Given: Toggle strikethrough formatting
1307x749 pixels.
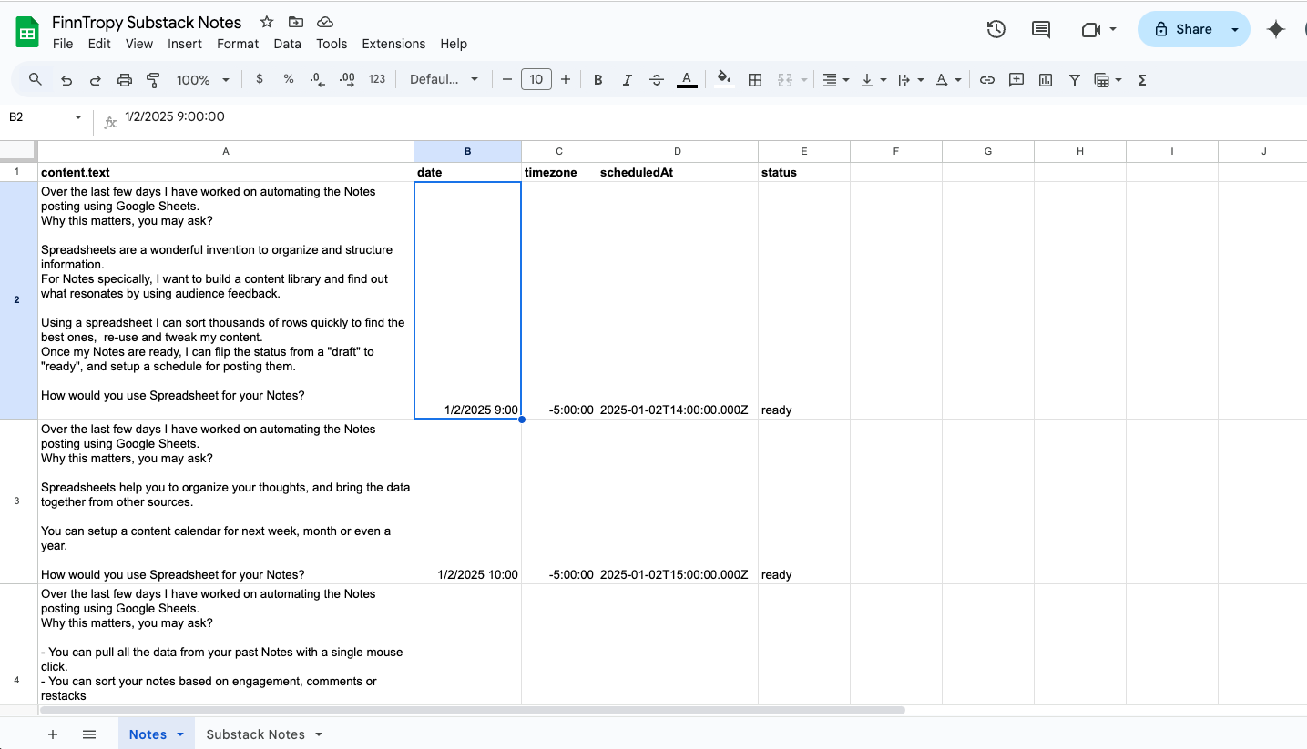Looking at the screenshot, I should point(657,80).
